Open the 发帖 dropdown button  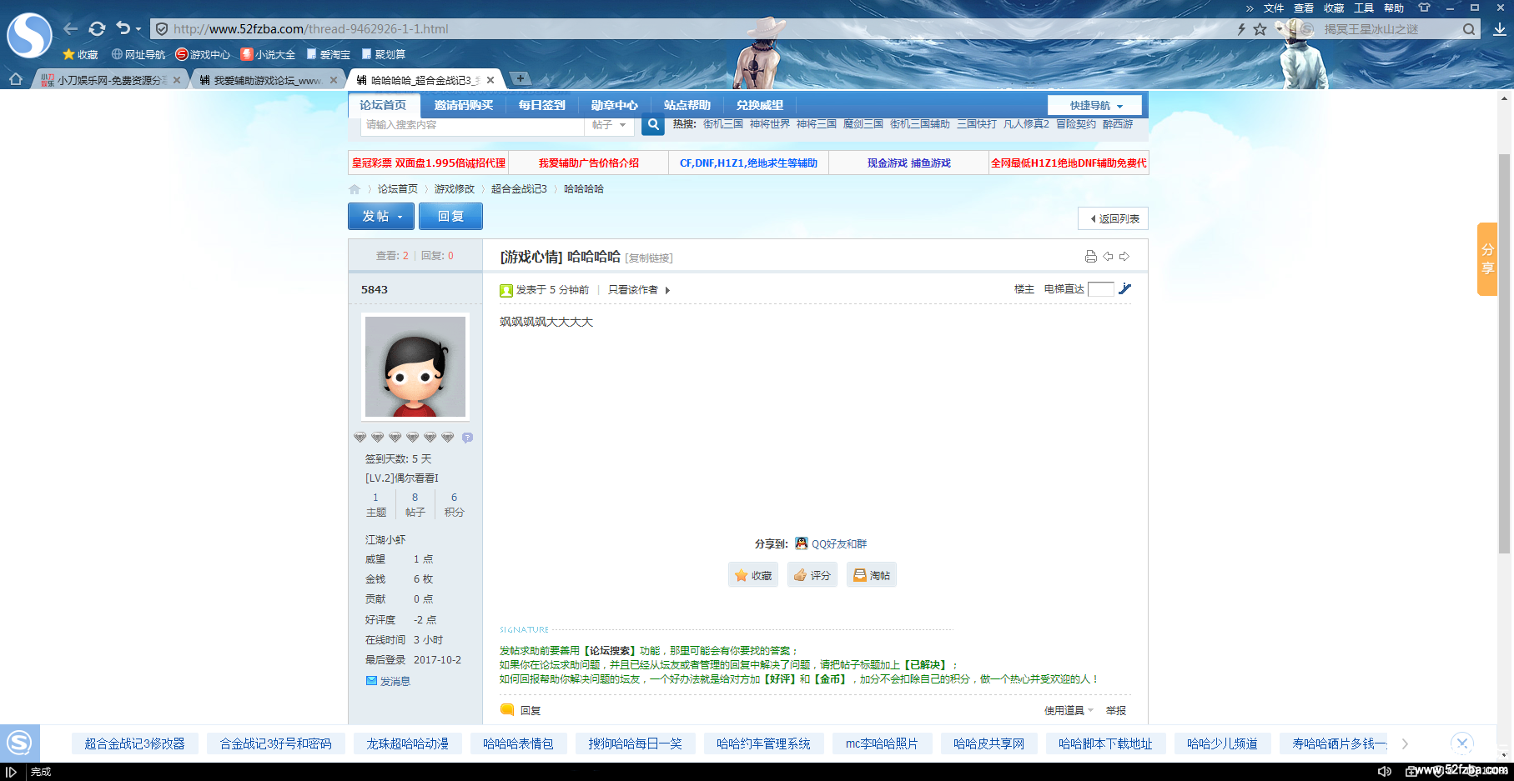click(x=381, y=217)
